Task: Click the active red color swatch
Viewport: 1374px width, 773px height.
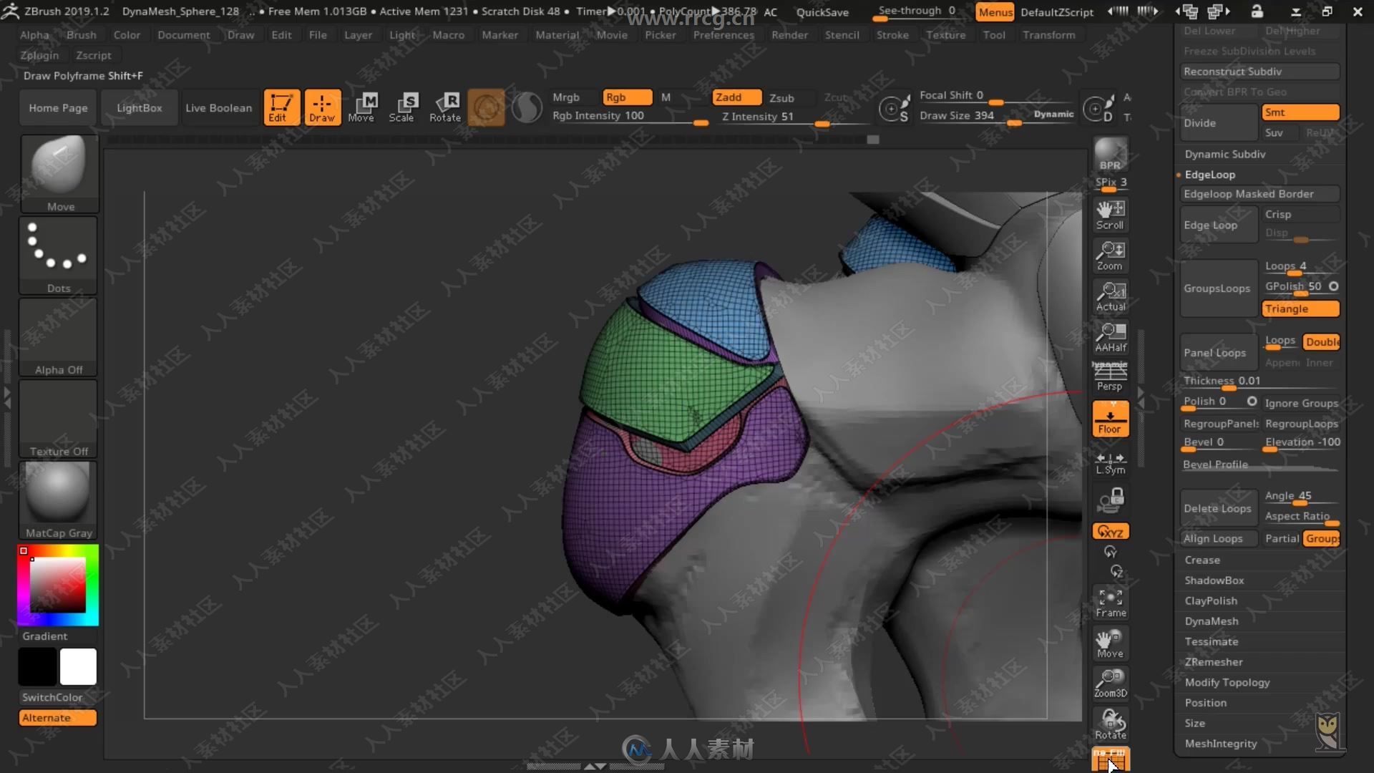Action: (24, 550)
